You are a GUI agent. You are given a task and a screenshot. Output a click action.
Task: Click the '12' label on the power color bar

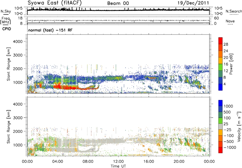click(x=226, y=71)
